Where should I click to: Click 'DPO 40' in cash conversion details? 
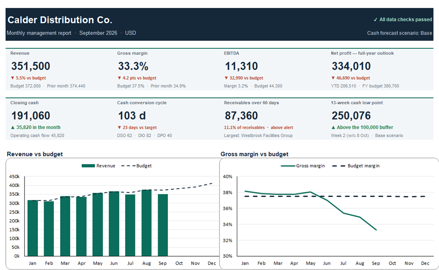coord(165,135)
